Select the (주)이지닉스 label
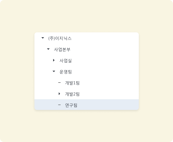 coord(60,38)
